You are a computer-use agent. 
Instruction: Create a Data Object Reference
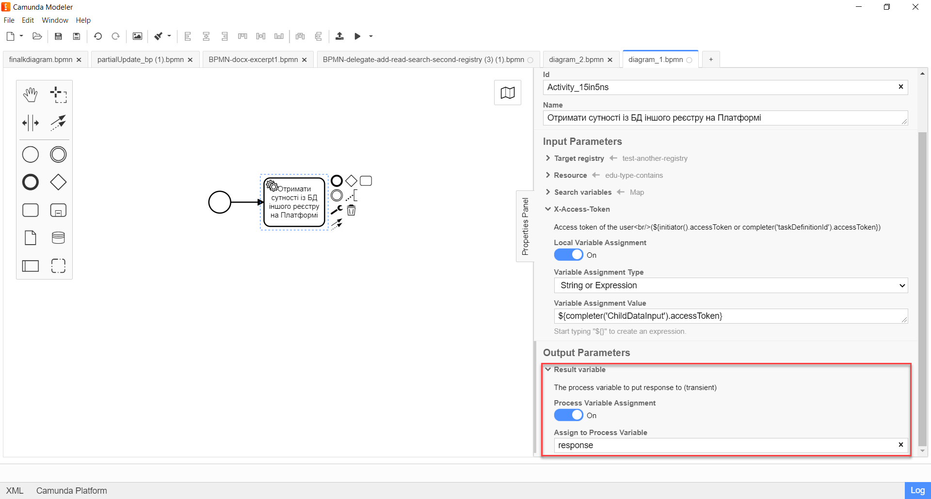(x=31, y=238)
